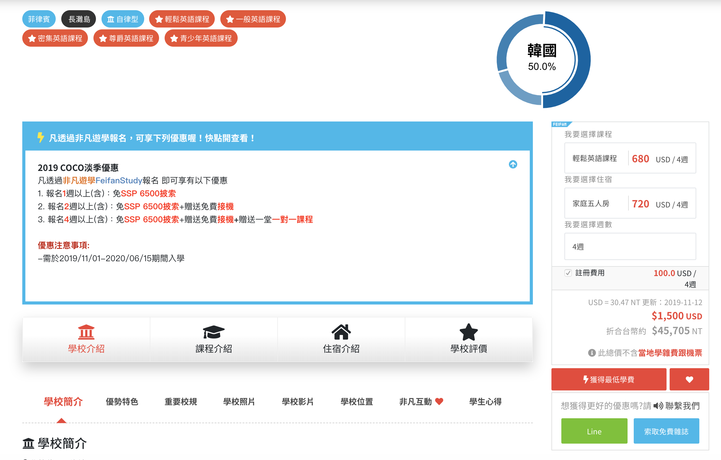Image resolution: width=721 pixels, height=460 pixels.
Task: Click the red school building icon
Action: [86, 332]
